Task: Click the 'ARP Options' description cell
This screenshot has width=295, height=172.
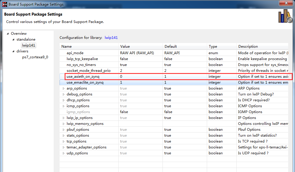Action: click(x=249, y=88)
